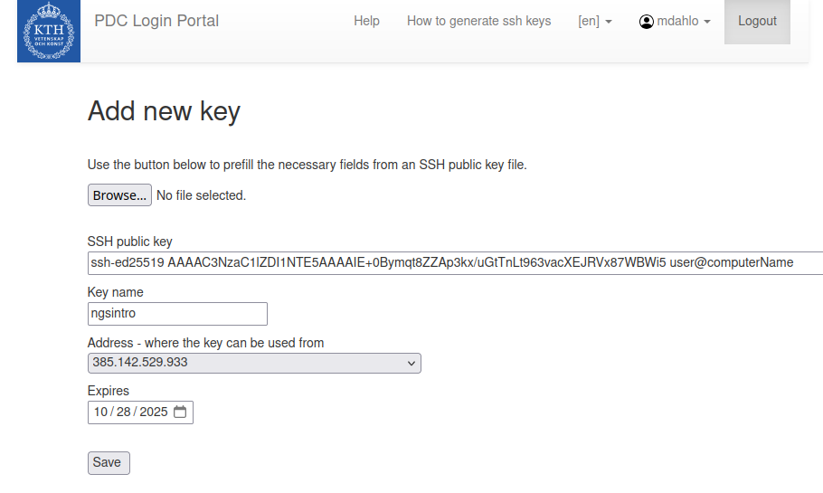Click the Key name label
The height and width of the screenshot is (493, 823).
(115, 292)
